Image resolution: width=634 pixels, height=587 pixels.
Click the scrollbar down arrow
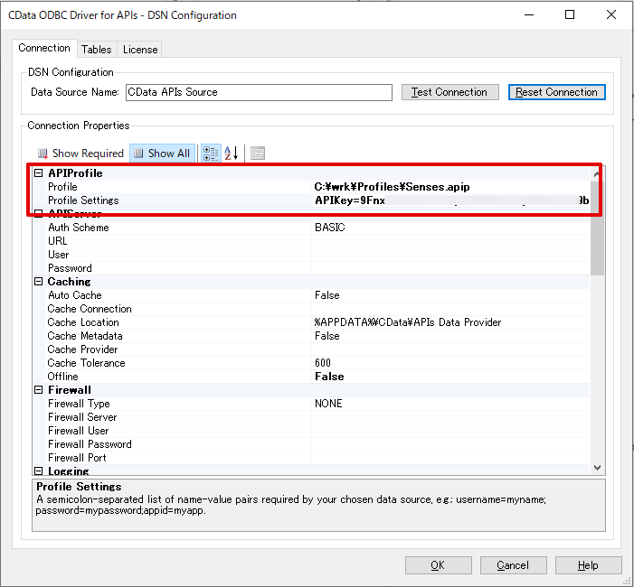597,468
